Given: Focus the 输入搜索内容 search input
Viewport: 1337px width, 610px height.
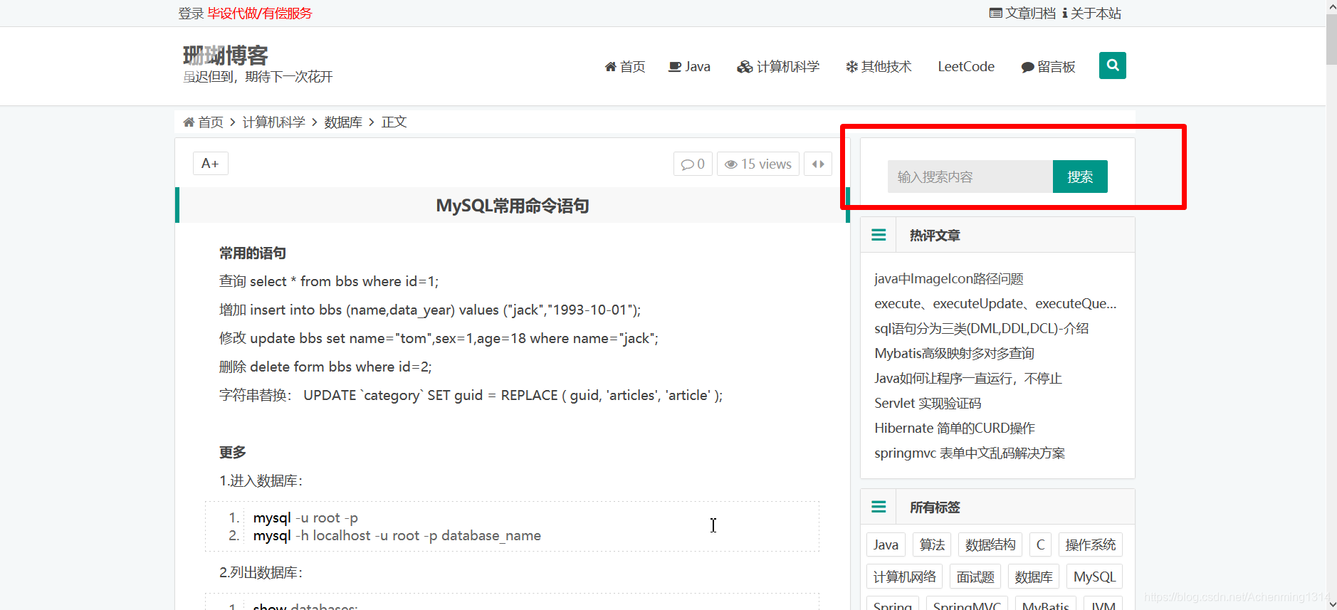Looking at the screenshot, I should tap(970, 177).
